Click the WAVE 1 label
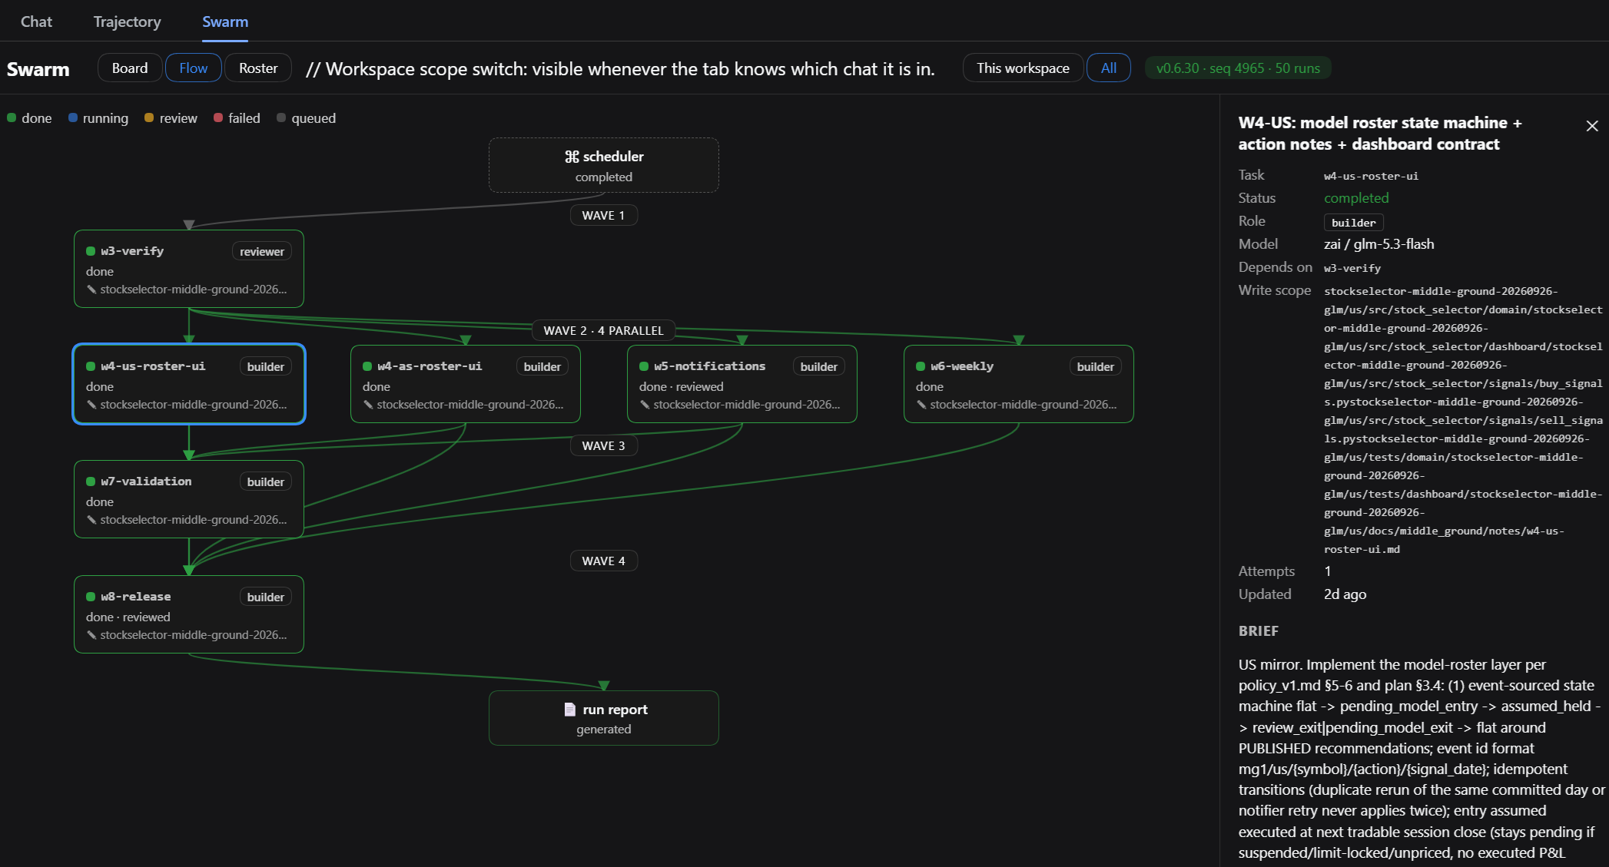The image size is (1609, 867). pyautogui.click(x=603, y=215)
